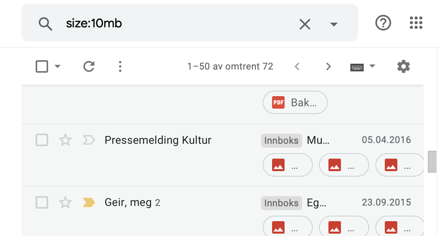Click the search magnifier icon

point(45,24)
